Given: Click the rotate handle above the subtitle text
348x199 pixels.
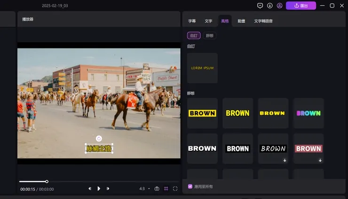Looking at the screenshot, I should tap(99, 138).
